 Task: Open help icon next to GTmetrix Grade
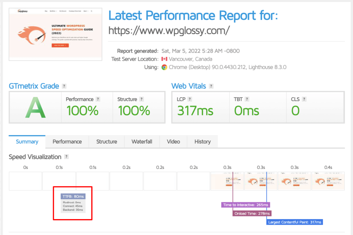[64, 86]
